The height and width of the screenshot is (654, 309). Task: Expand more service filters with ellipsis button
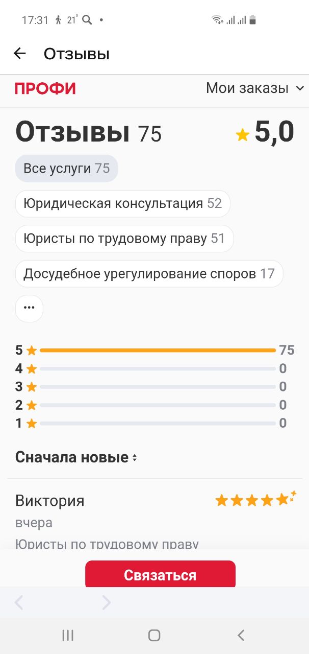pyautogui.click(x=29, y=308)
